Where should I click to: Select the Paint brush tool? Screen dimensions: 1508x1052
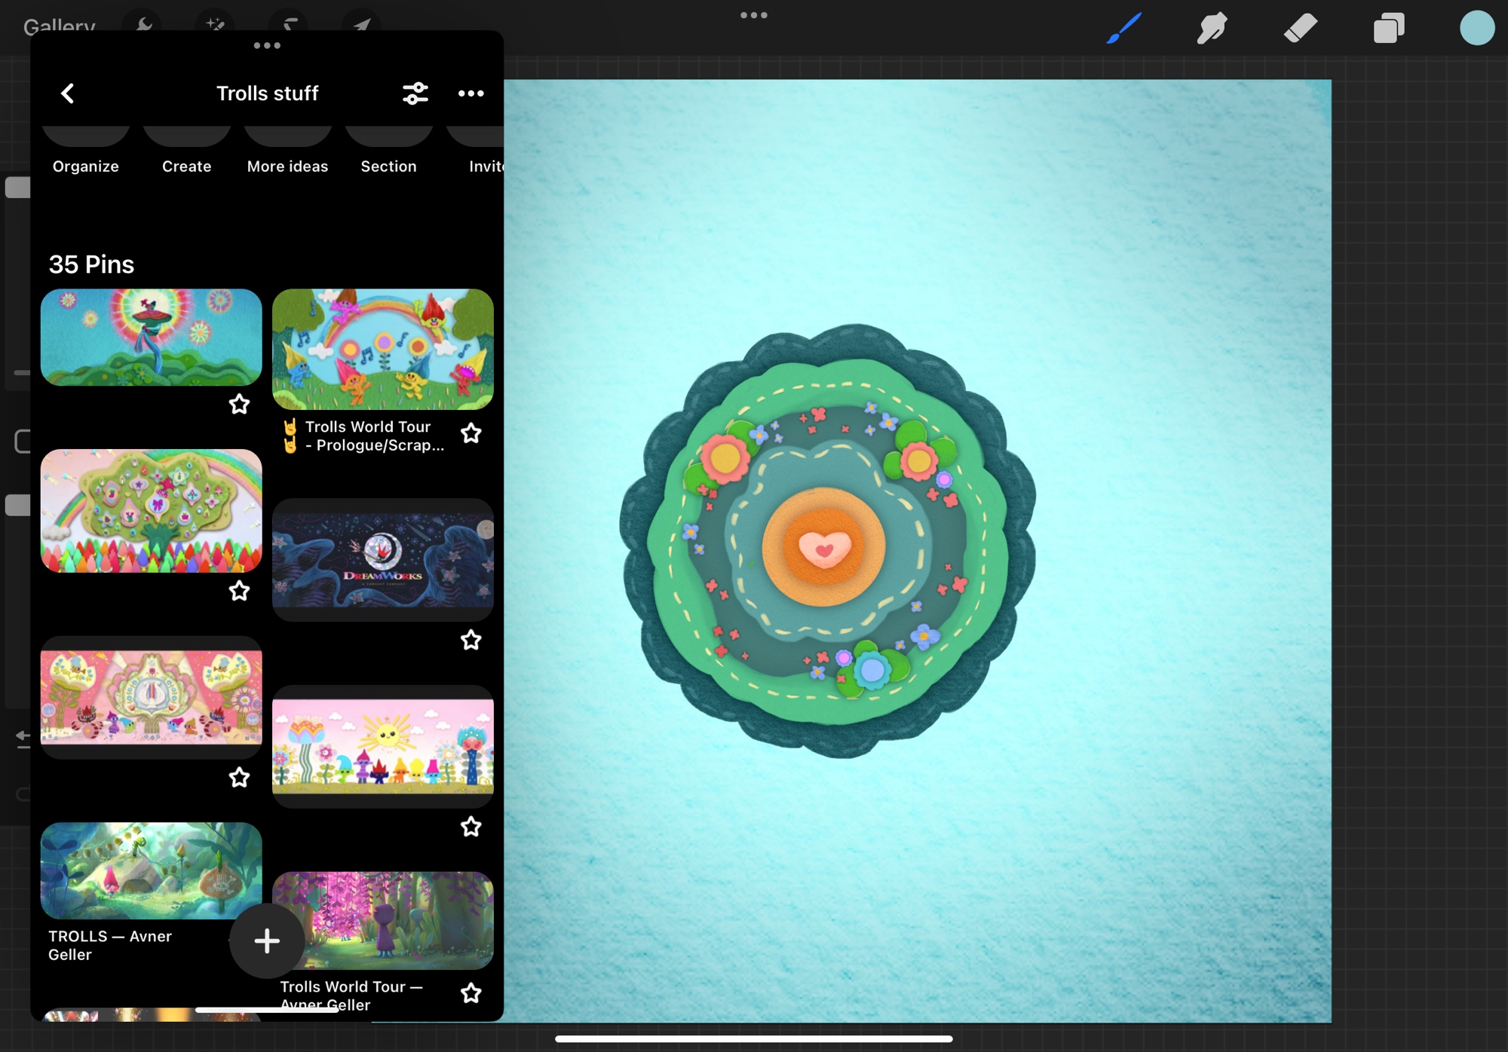1124,29
